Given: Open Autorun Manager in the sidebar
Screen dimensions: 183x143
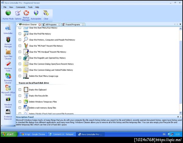Looking at the screenshot, I should point(8,42).
